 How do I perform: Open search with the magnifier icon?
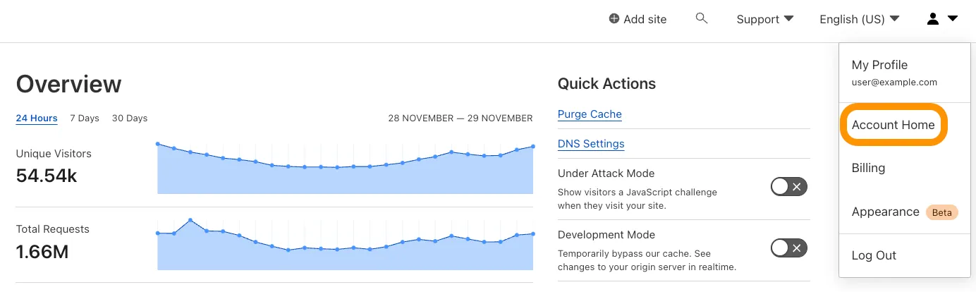point(701,18)
